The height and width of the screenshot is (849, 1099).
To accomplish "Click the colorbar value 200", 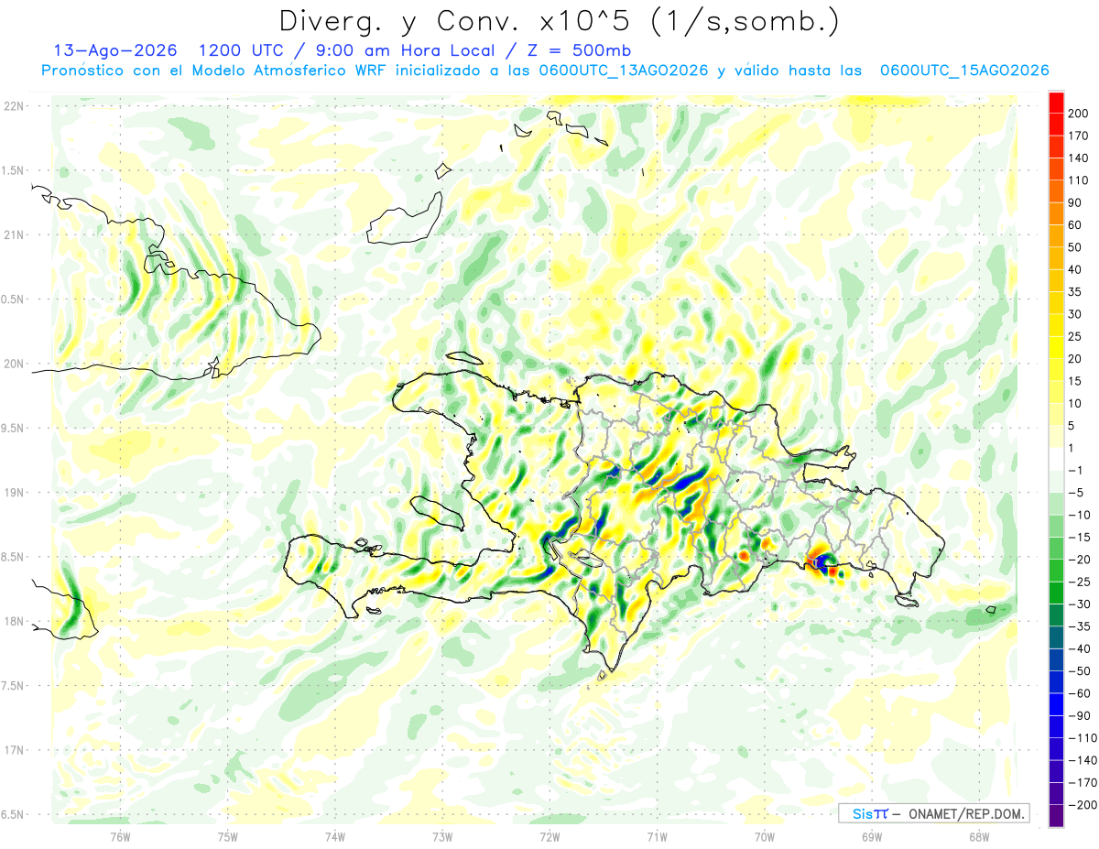I will coord(1078,114).
